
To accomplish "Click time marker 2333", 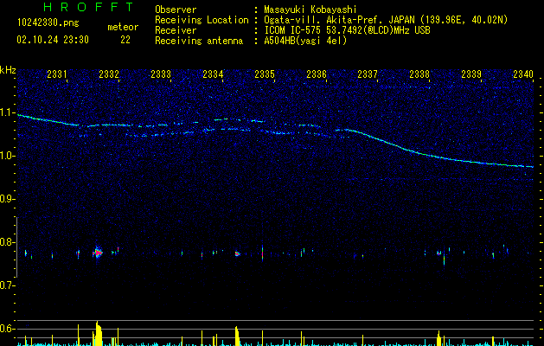I will [161, 74].
